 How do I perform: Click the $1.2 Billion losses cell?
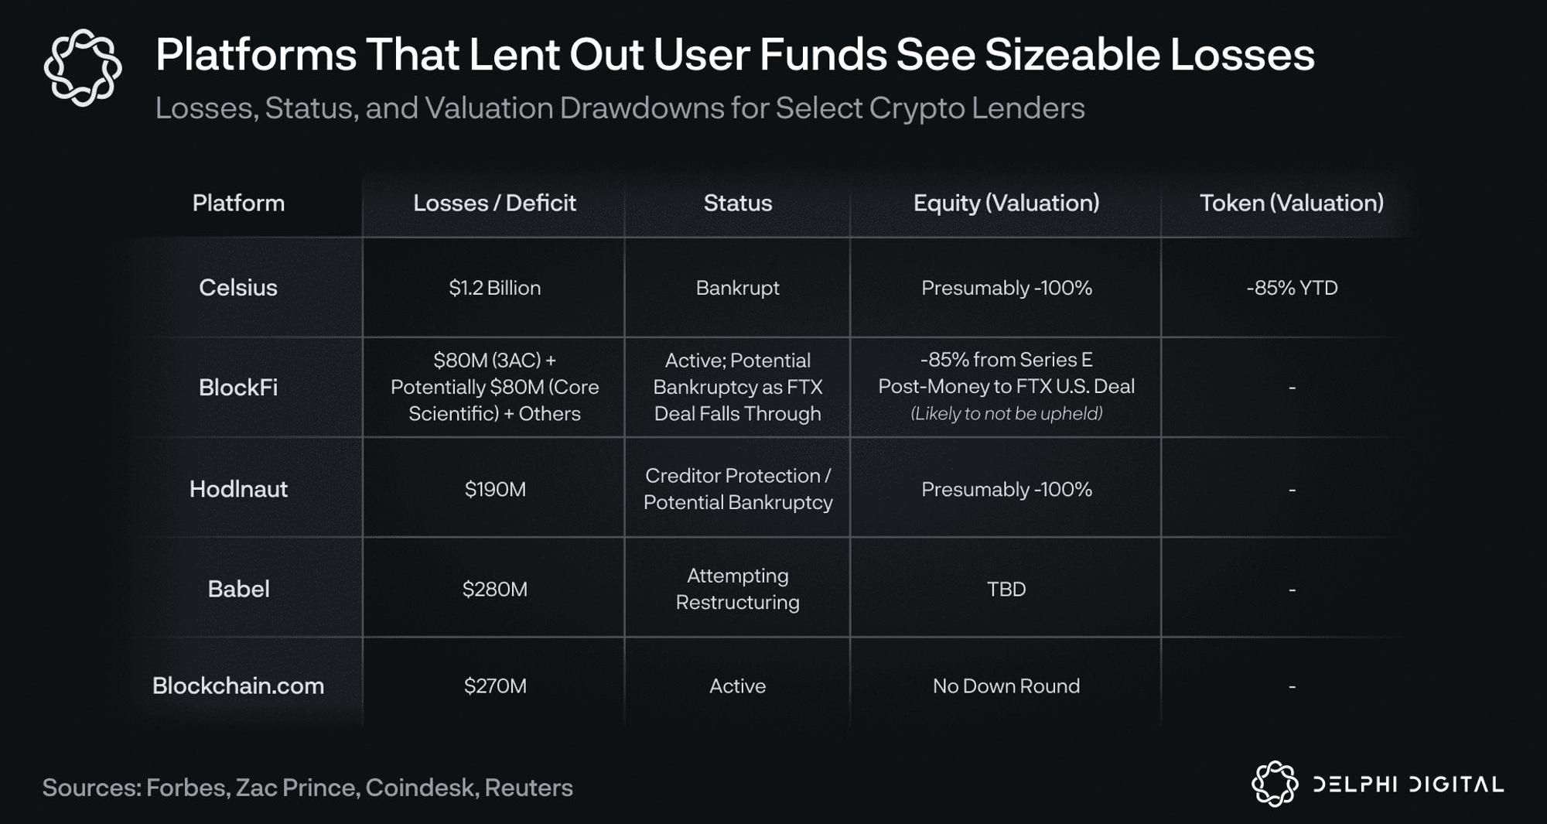pyautogui.click(x=494, y=288)
